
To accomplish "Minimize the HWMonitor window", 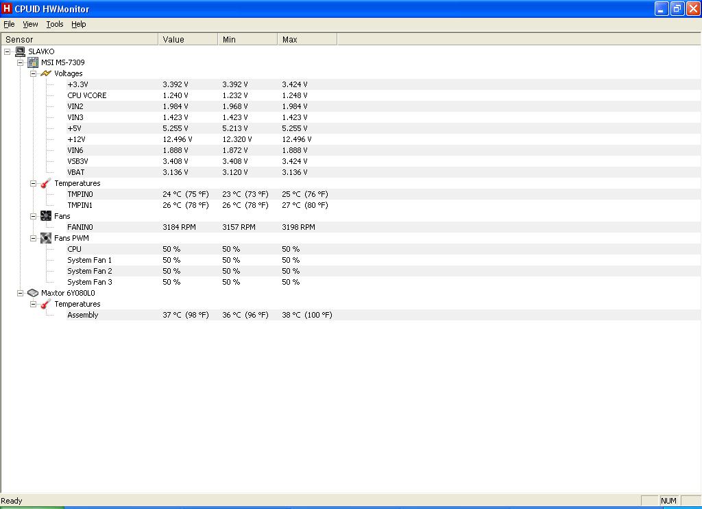I will click(x=662, y=8).
